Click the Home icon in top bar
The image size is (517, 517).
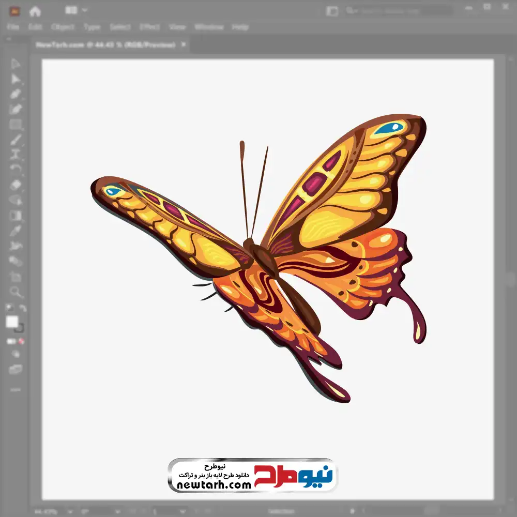click(x=35, y=11)
